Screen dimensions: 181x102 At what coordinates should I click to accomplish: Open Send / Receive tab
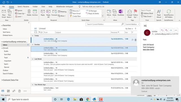[x=23, y=7]
